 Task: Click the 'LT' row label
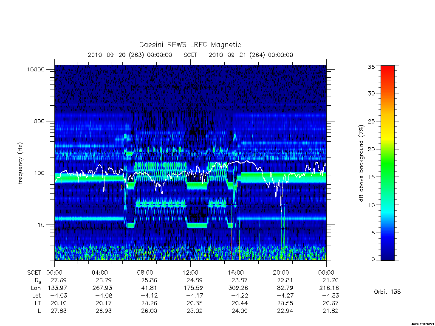point(38,303)
